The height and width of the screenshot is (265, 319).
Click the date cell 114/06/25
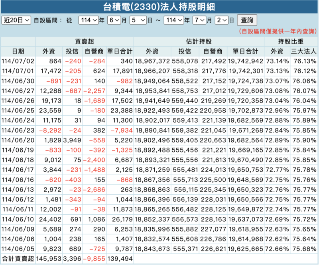tap(18, 111)
